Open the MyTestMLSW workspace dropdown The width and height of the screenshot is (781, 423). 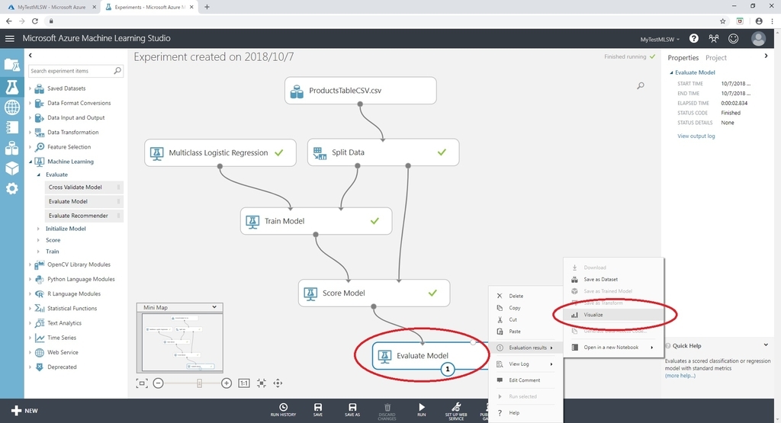click(660, 40)
